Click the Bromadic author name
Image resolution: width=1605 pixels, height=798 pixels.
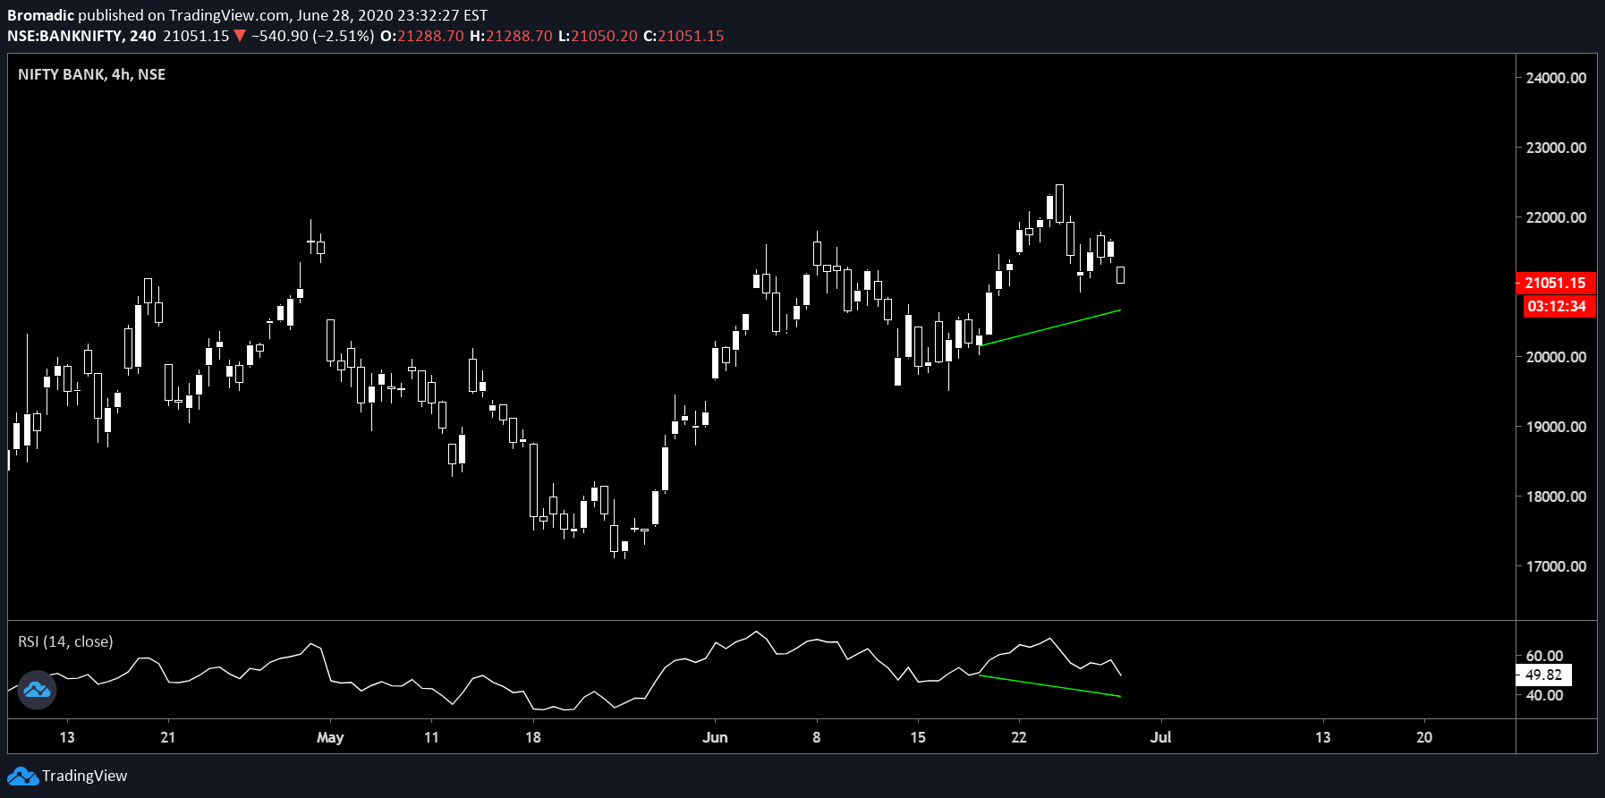click(x=40, y=15)
